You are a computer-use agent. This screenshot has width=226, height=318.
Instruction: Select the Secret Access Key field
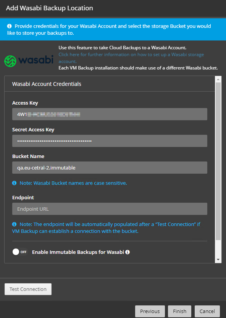110,141
